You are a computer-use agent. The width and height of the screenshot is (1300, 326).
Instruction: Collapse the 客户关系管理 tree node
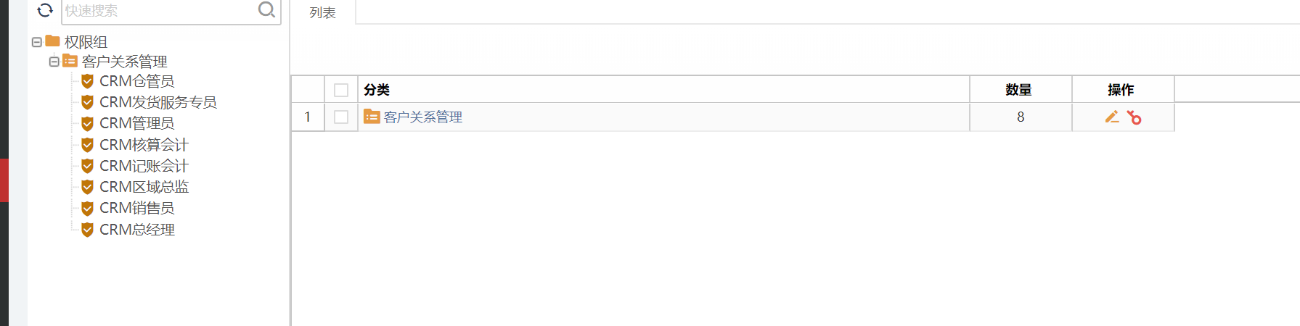(54, 62)
